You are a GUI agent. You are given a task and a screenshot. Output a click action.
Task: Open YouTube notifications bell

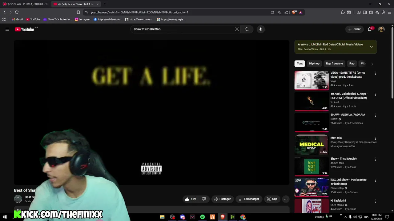[x=370, y=29]
